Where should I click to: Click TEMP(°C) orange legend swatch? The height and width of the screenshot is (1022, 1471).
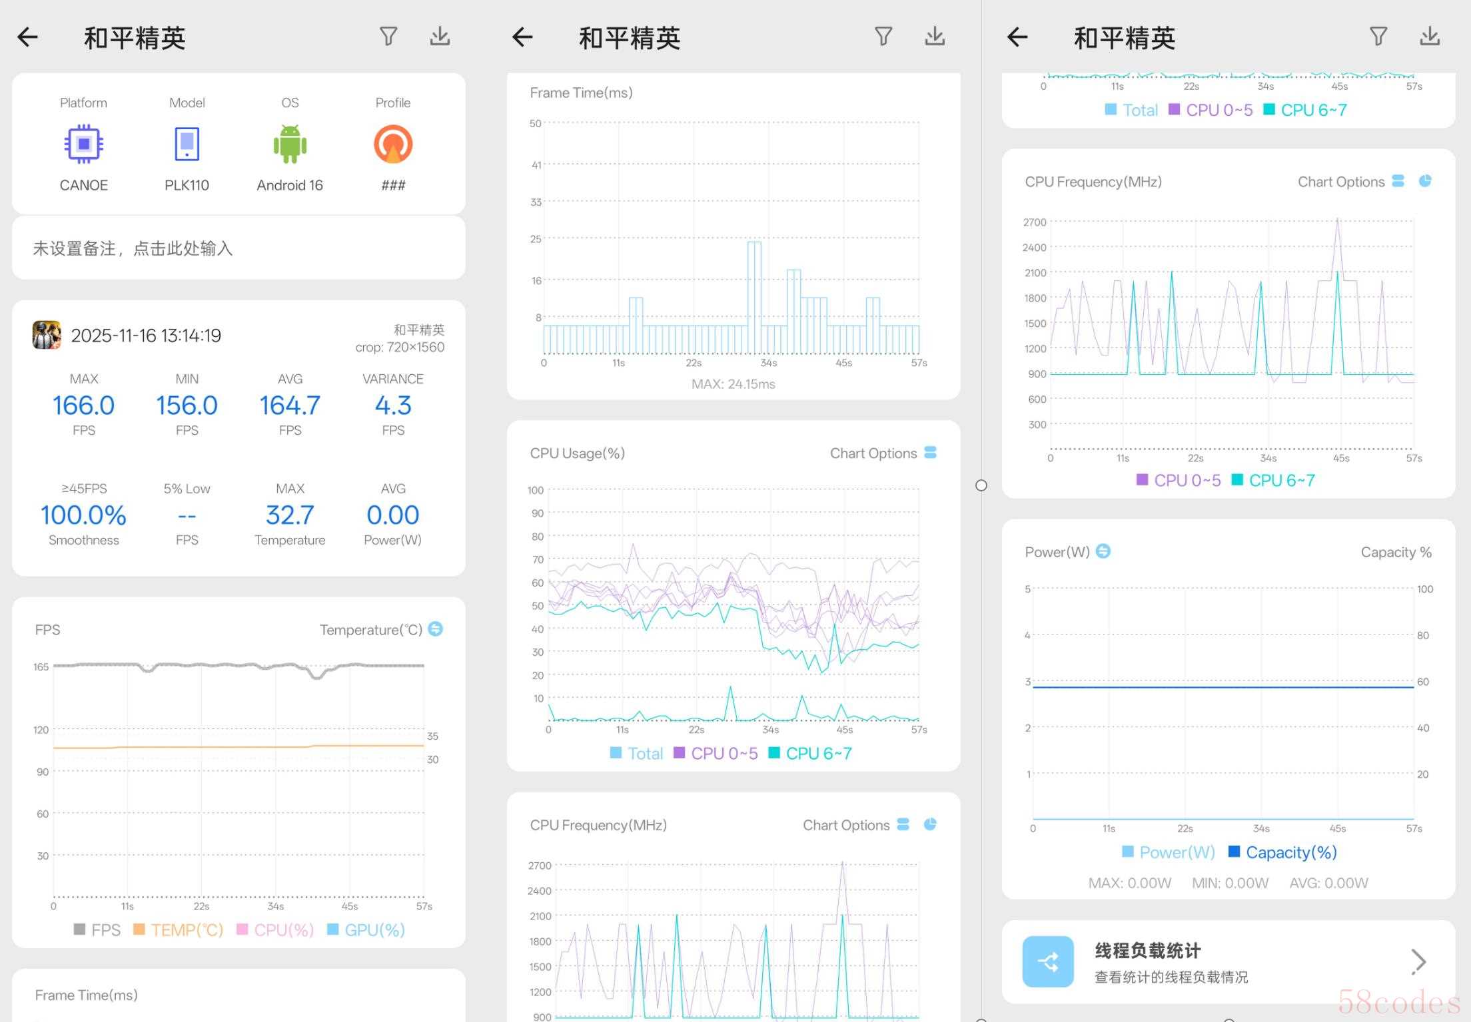pos(139,929)
